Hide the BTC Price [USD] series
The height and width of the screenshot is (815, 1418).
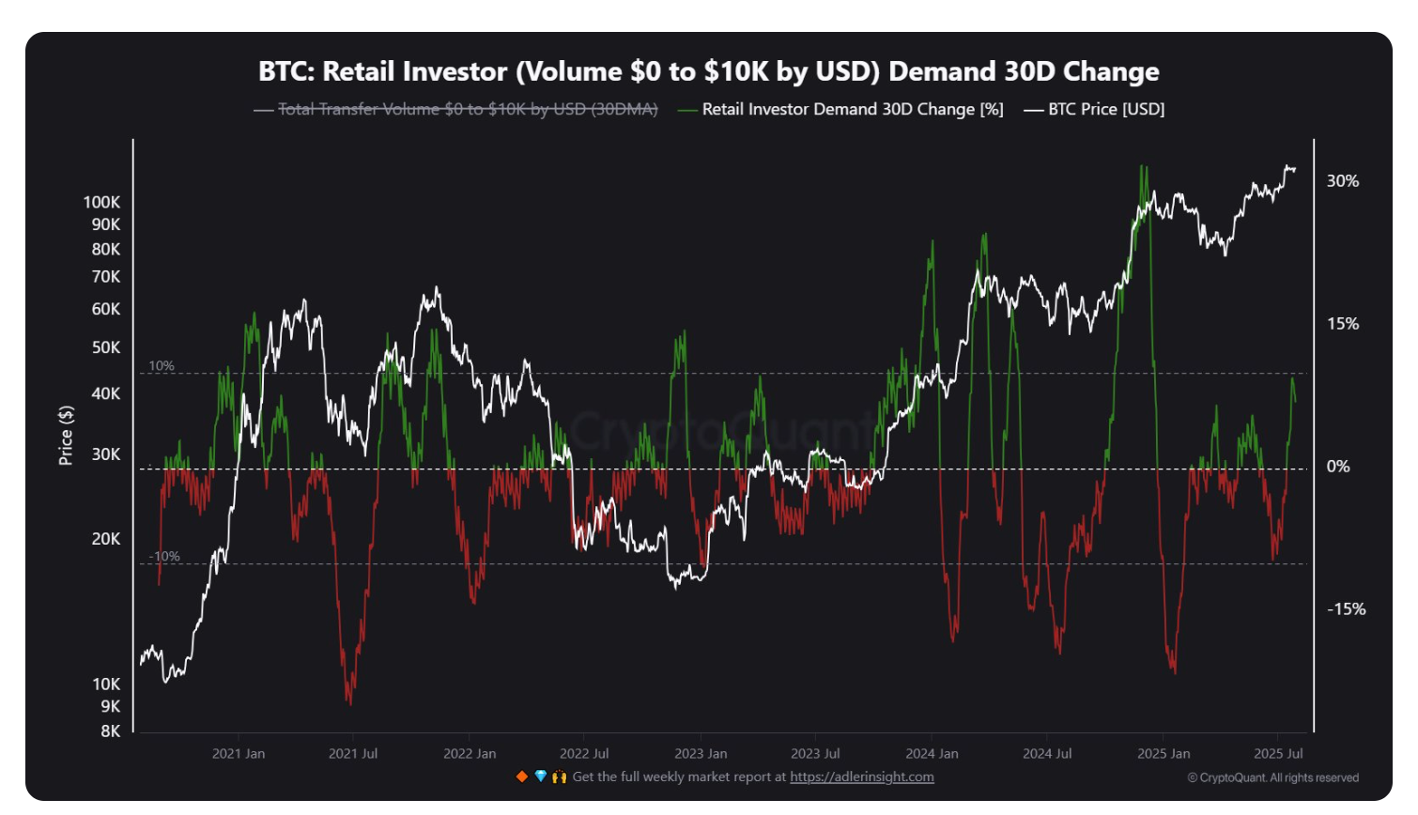1105,109
